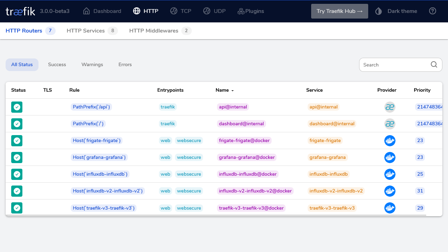Toggle Dark theme mode
448x252 pixels.
pyautogui.click(x=396, y=11)
